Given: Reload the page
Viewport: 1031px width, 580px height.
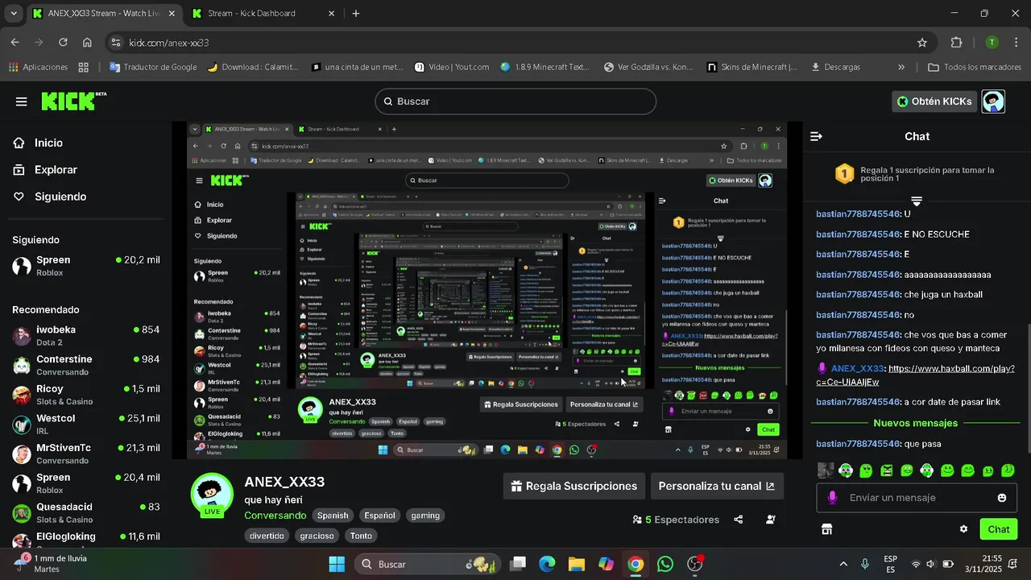Looking at the screenshot, I should pyautogui.click(x=63, y=43).
